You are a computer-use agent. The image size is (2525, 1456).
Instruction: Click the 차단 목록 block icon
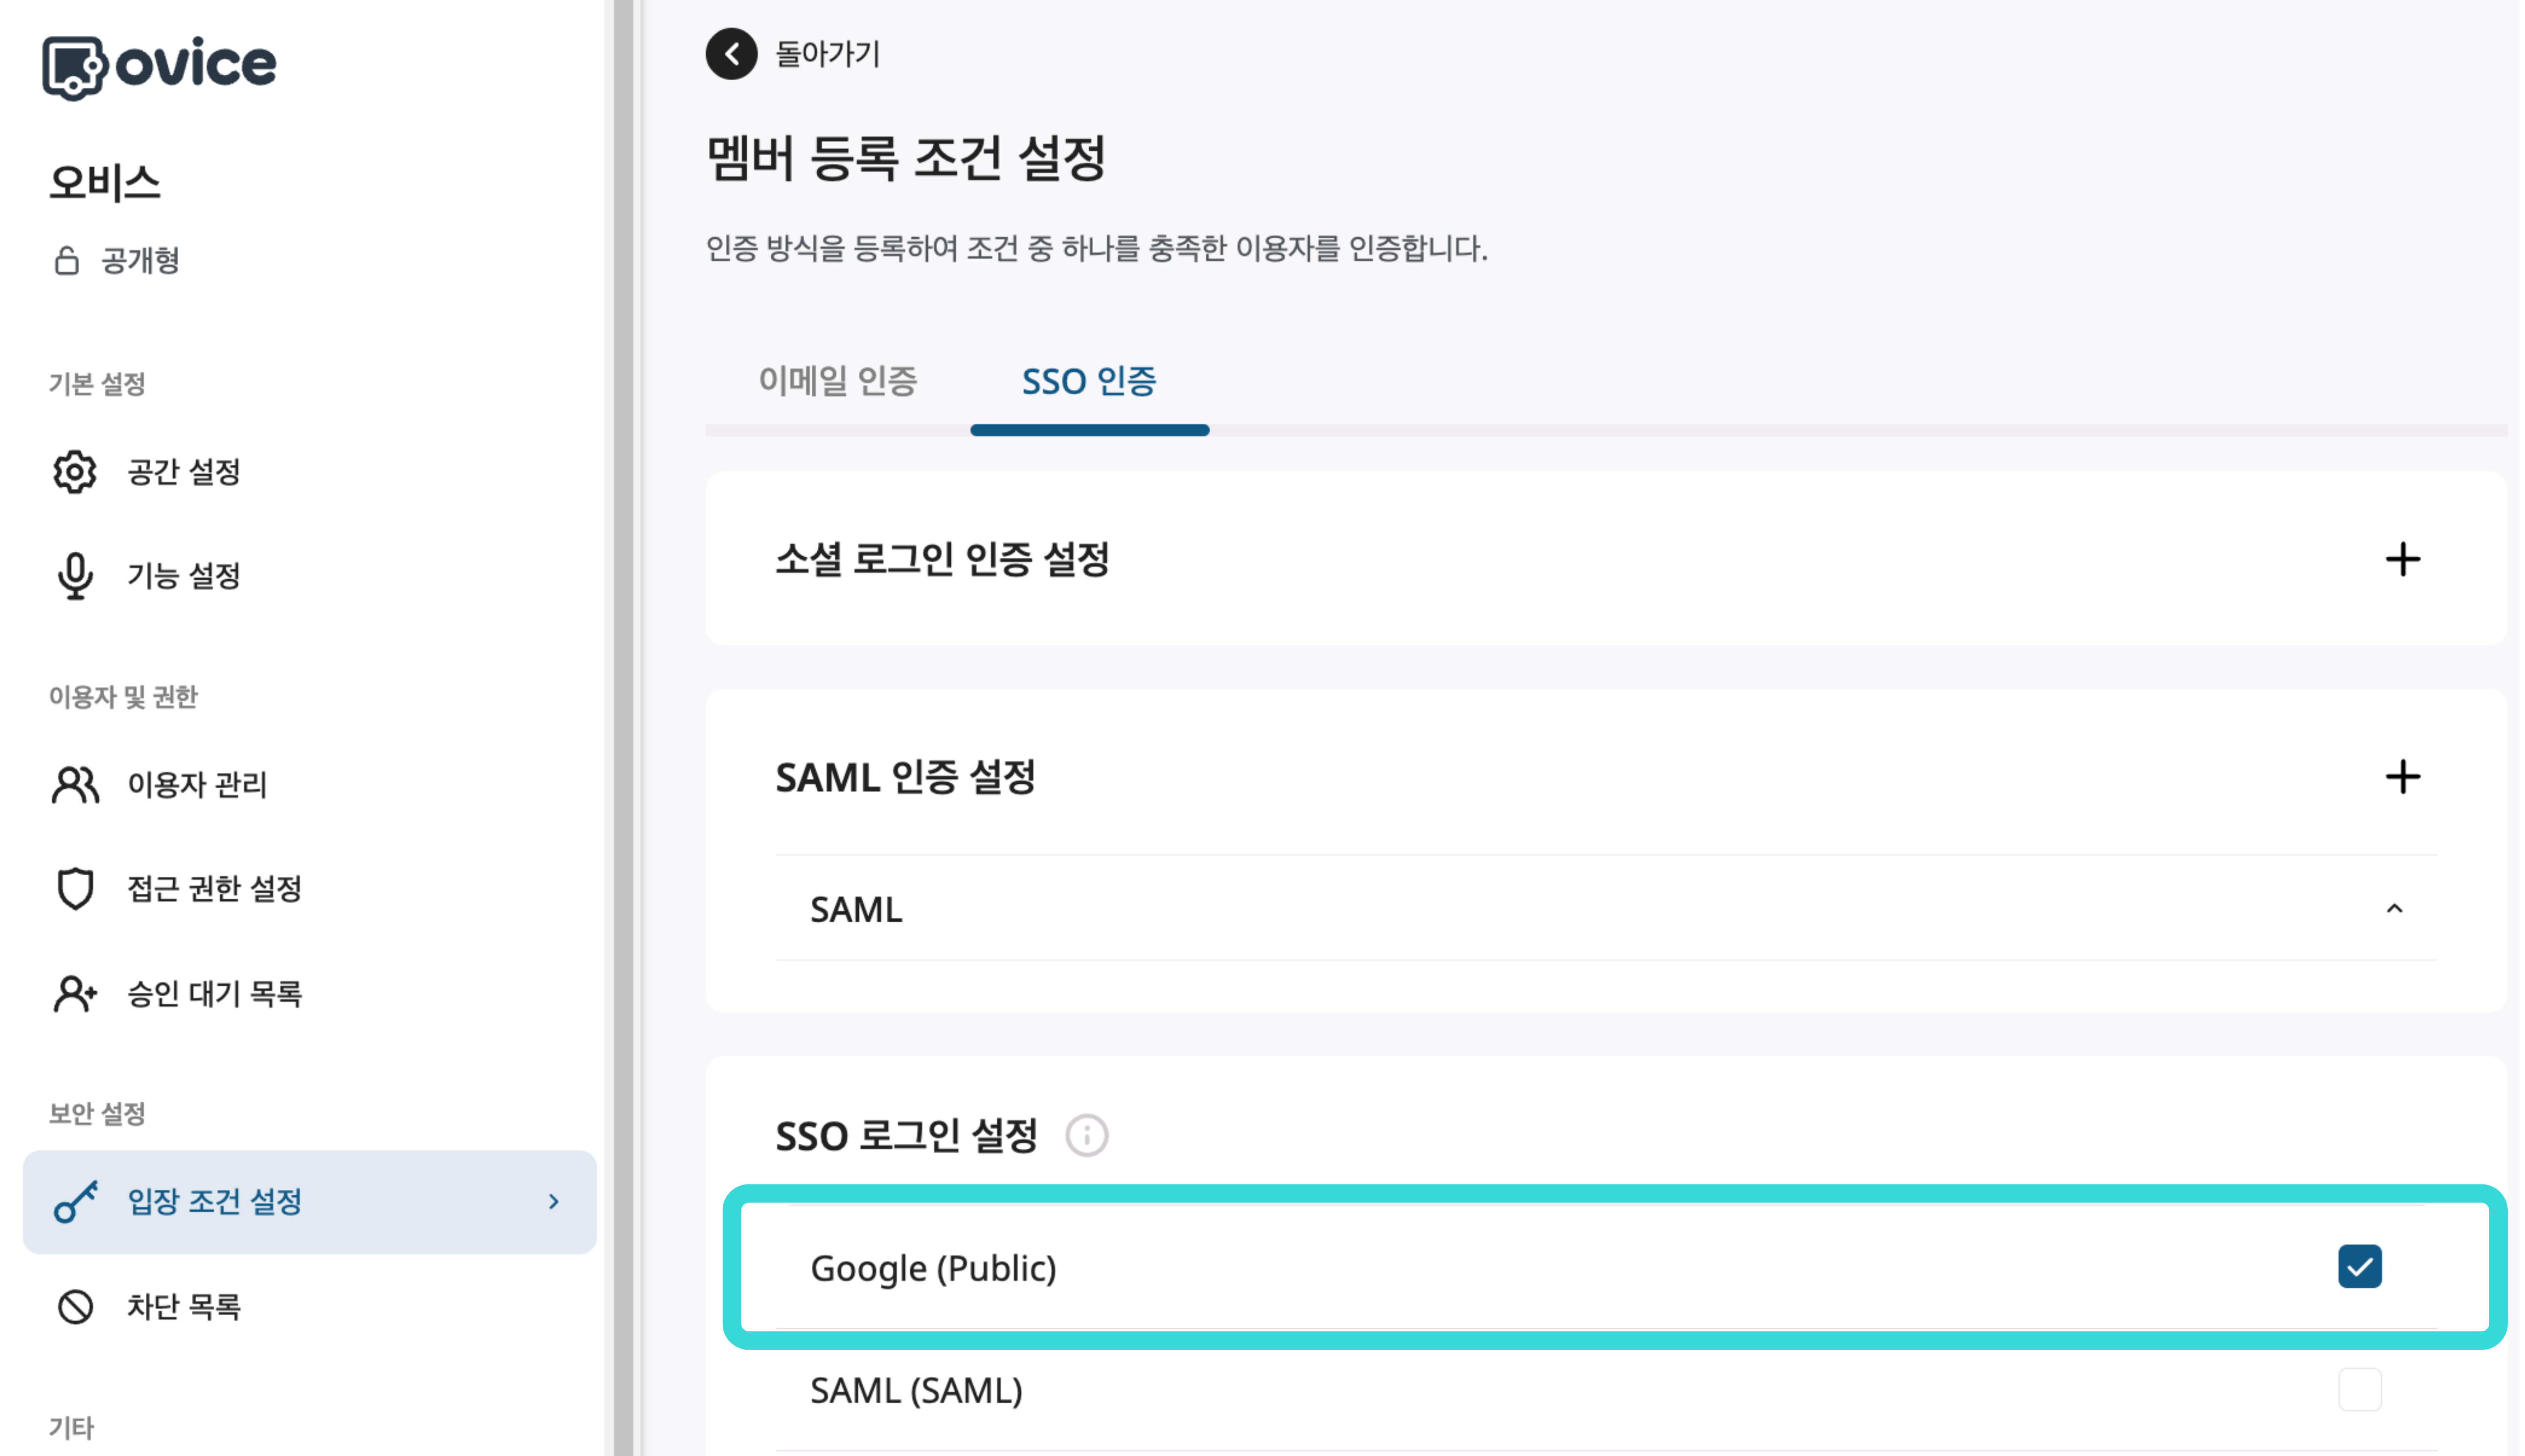73,1306
